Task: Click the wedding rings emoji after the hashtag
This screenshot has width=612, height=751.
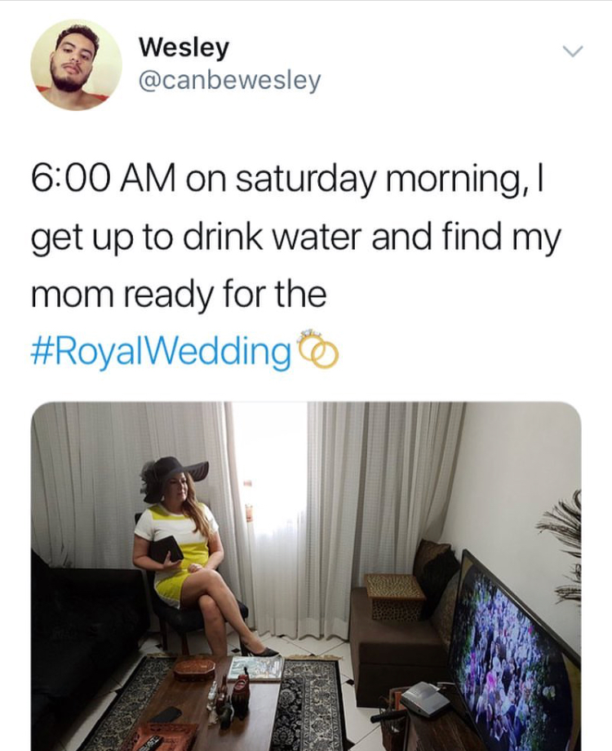Action: [317, 349]
